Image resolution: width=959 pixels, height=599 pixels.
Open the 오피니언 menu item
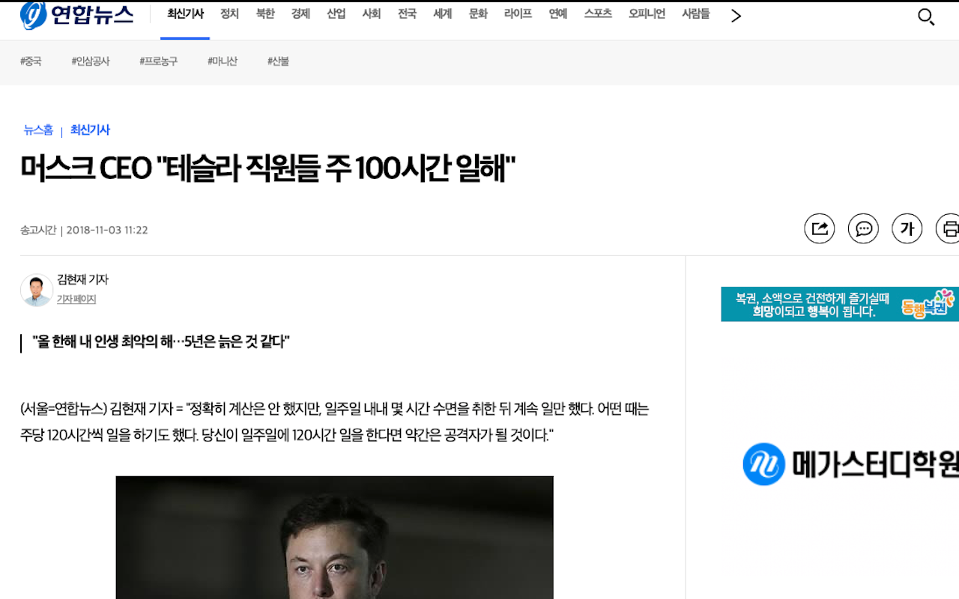(647, 14)
